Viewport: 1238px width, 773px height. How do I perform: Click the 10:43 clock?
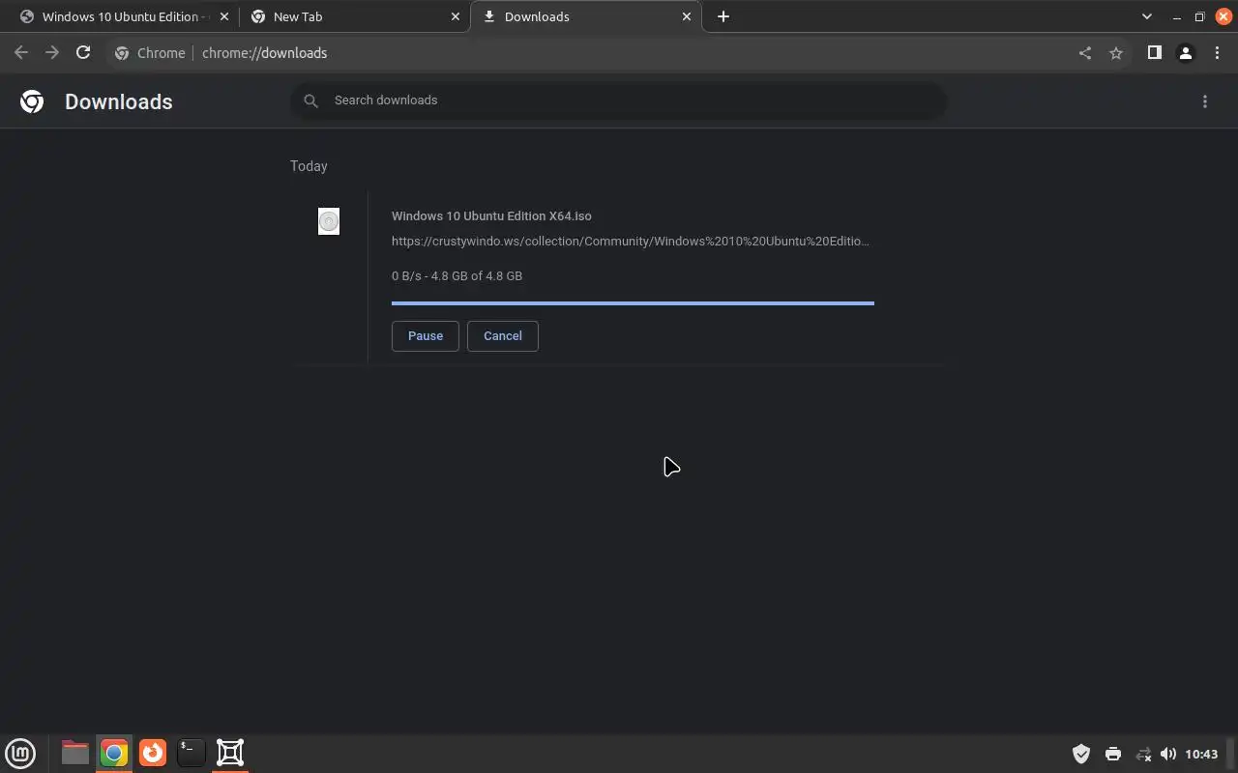[x=1201, y=754]
